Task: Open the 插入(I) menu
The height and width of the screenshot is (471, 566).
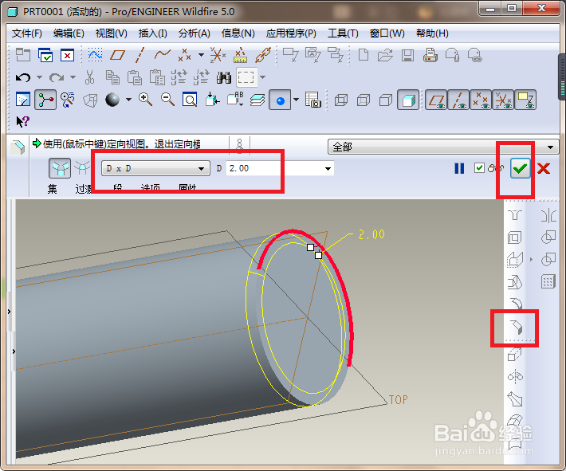Action: click(x=153, y=33)
